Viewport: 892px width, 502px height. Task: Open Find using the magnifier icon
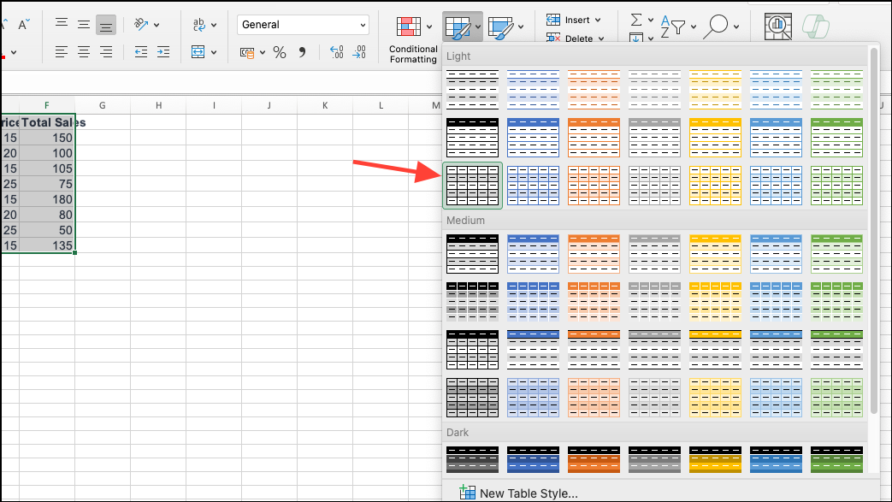click(718, 24)
